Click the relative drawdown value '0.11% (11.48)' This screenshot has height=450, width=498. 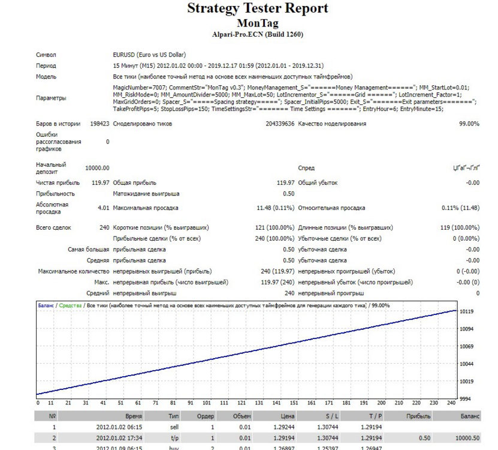pos(460,208)
